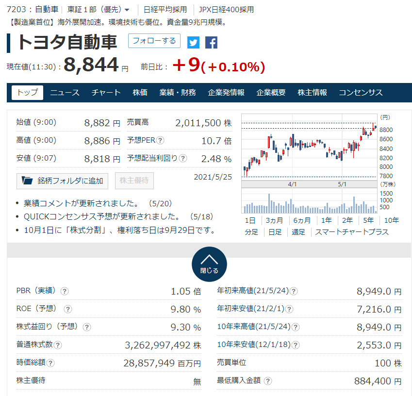The width and height of the screenshot is (412, 396).
Task: Click the 株主優待 button
Action: click(x=134, y=181)
